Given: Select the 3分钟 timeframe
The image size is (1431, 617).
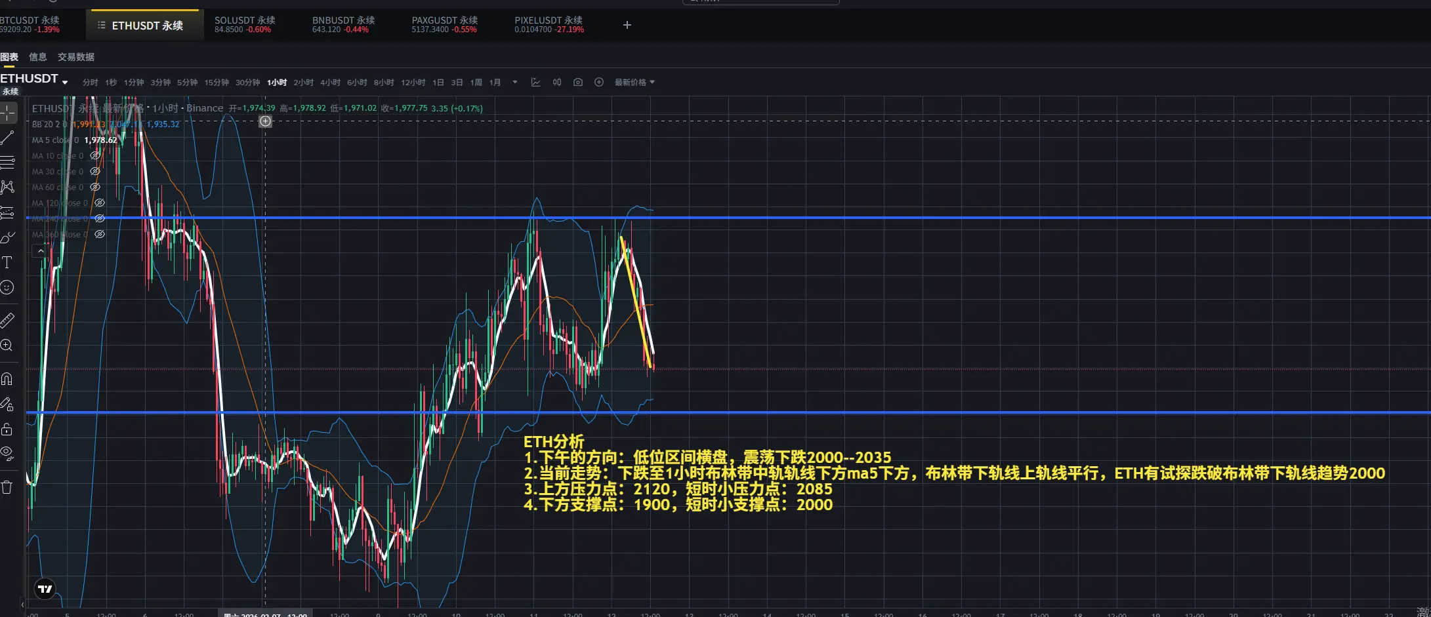Looking at the screenshot, I should [161, 82].
